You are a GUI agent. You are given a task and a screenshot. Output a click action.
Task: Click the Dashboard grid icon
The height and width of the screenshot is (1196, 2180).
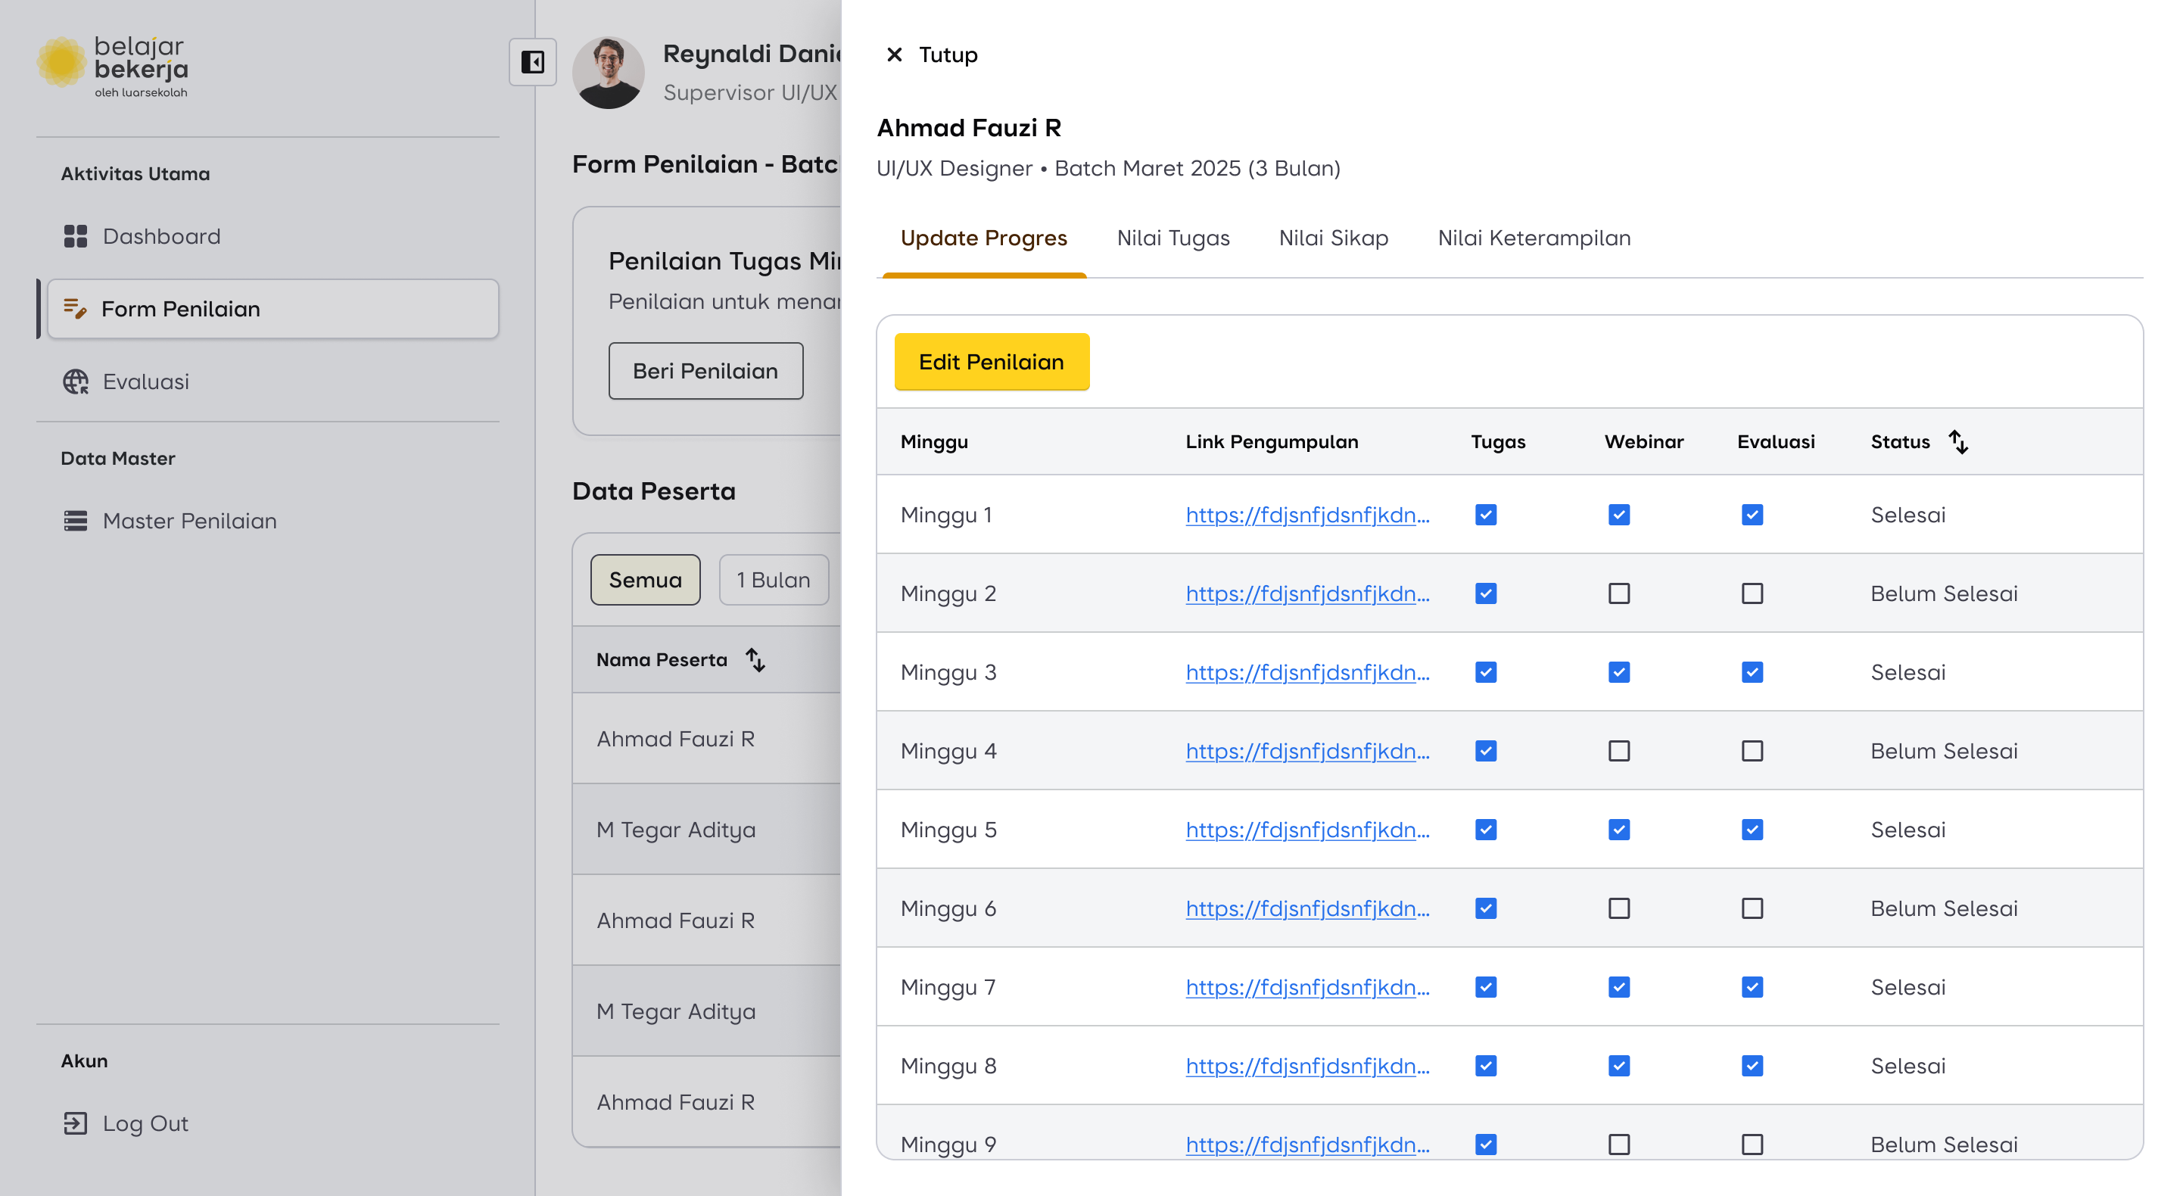[76, 236]
